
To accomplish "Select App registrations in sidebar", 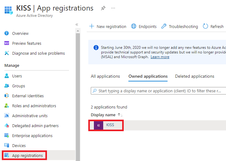I will click(28, 156).
